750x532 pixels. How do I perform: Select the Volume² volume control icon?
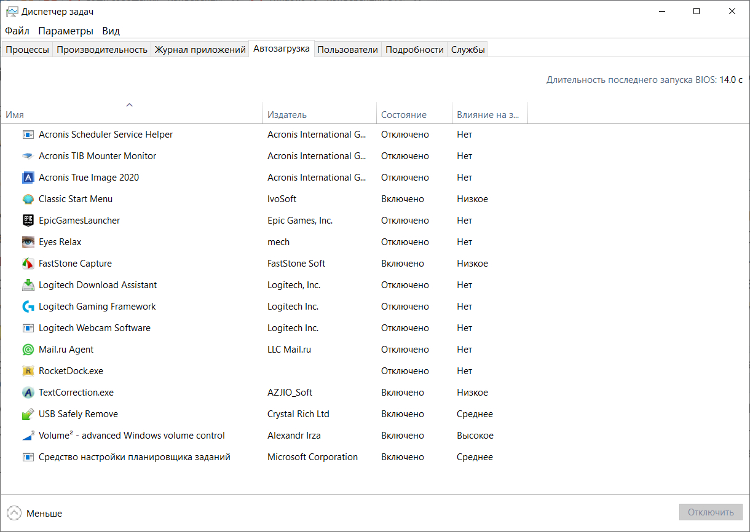[28, 436]
